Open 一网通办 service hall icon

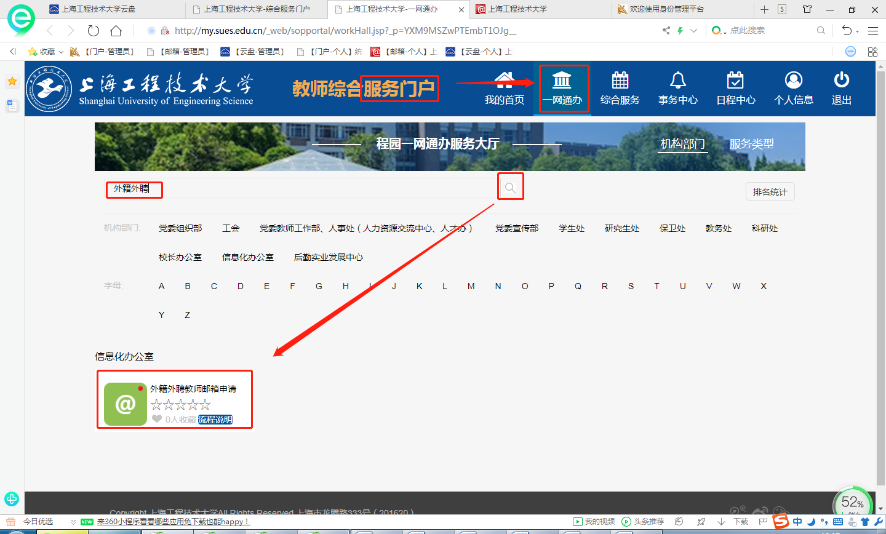point(562,81)
